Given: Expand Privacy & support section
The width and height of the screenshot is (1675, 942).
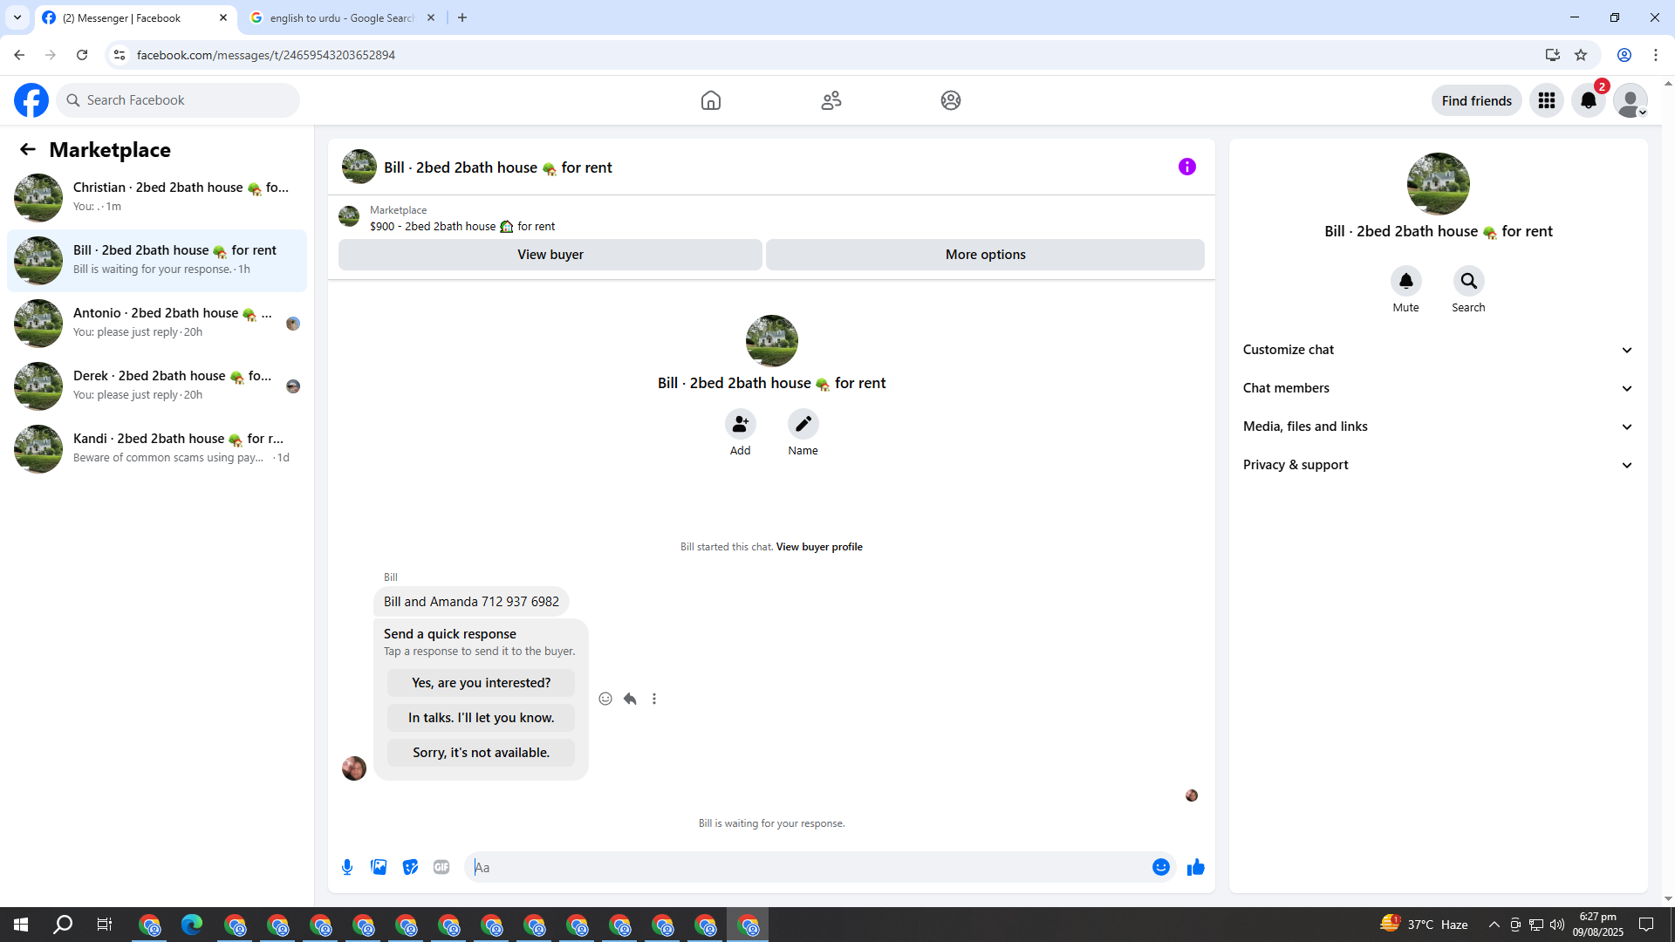Looking at the screenshot, I should click(1437, 465).
